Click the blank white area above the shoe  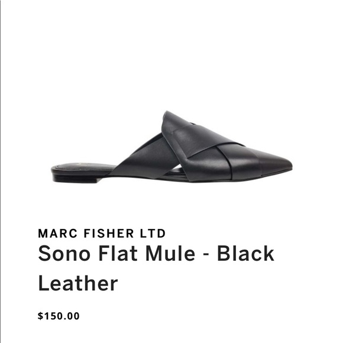pos(171,54)
